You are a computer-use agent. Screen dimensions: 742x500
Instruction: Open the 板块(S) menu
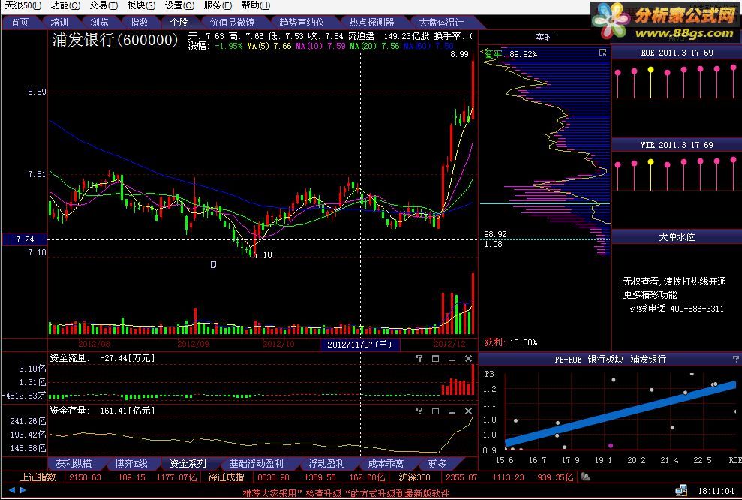tap(141, 5)
